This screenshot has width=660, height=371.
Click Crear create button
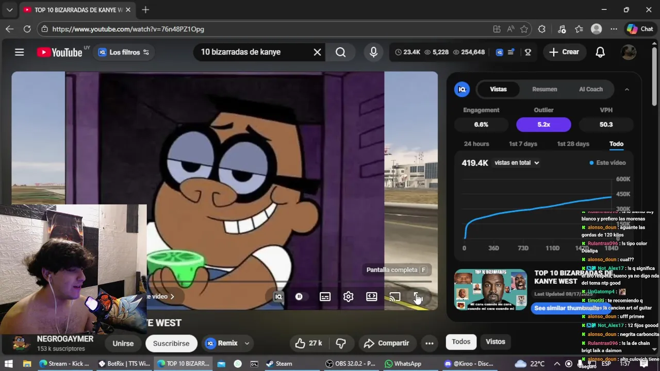[564, 52]
